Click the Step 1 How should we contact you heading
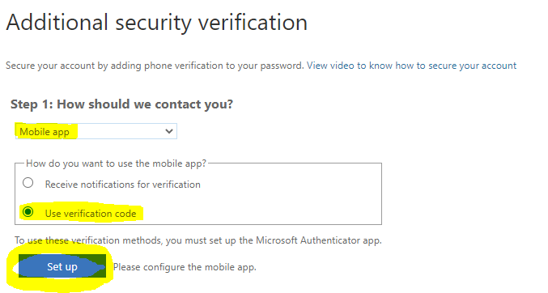 pos(121,104)
